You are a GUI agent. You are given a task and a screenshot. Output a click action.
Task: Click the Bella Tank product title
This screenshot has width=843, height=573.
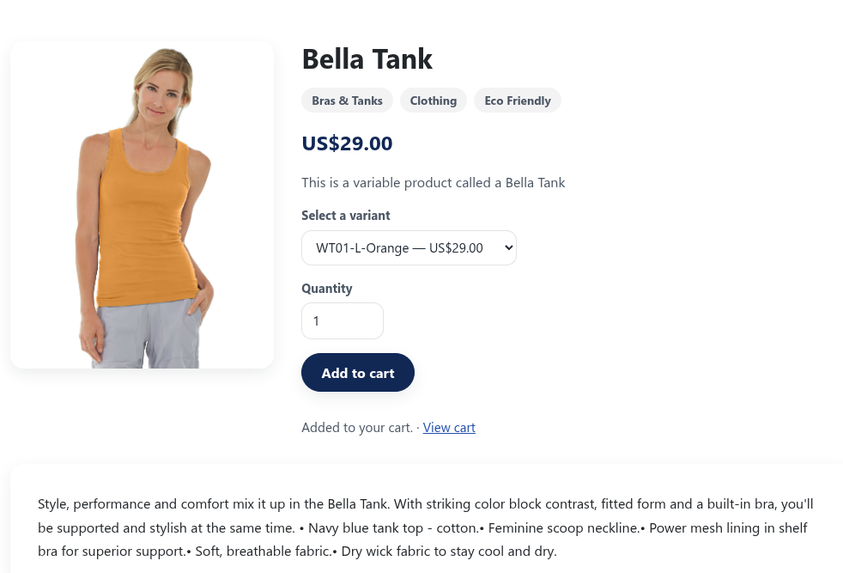(367, 59)
